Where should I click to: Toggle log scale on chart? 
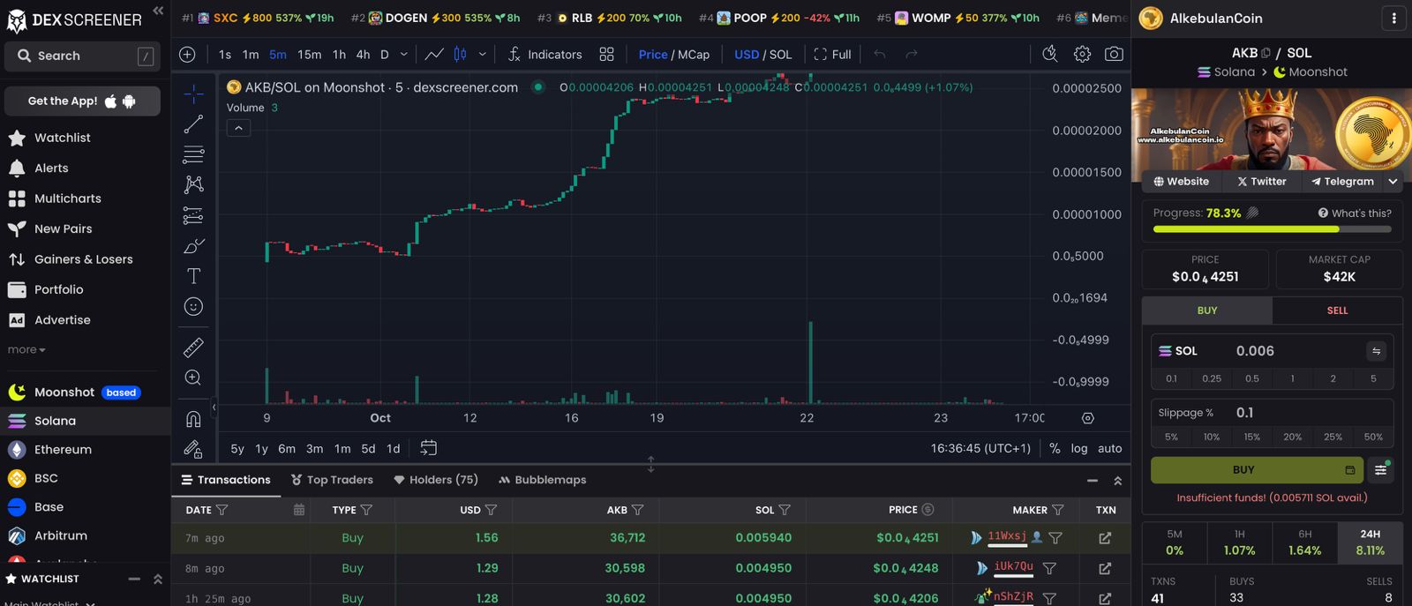[x=1079, y=448]
